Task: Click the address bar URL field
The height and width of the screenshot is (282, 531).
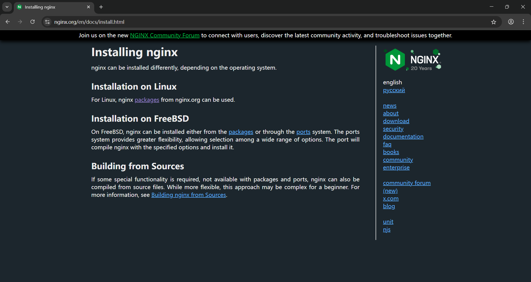Action: 271,22
